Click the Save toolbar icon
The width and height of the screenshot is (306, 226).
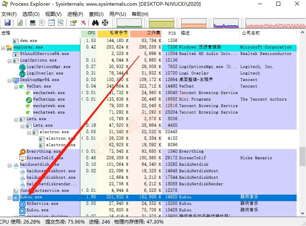7,23
